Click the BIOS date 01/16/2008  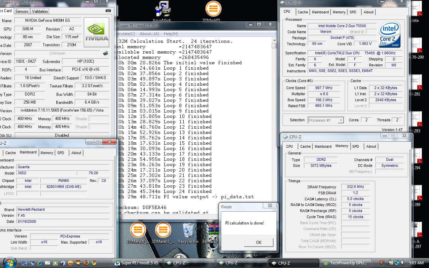click(x=63, y=221)
